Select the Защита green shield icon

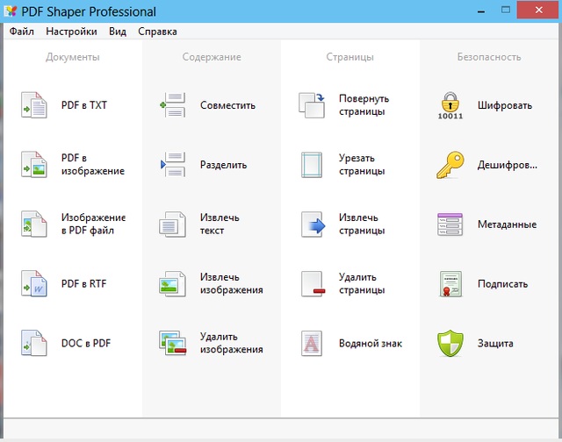[x=450, y=343]
